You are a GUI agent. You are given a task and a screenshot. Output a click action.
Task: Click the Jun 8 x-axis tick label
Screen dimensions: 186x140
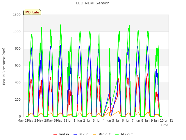tap(139, 120)
